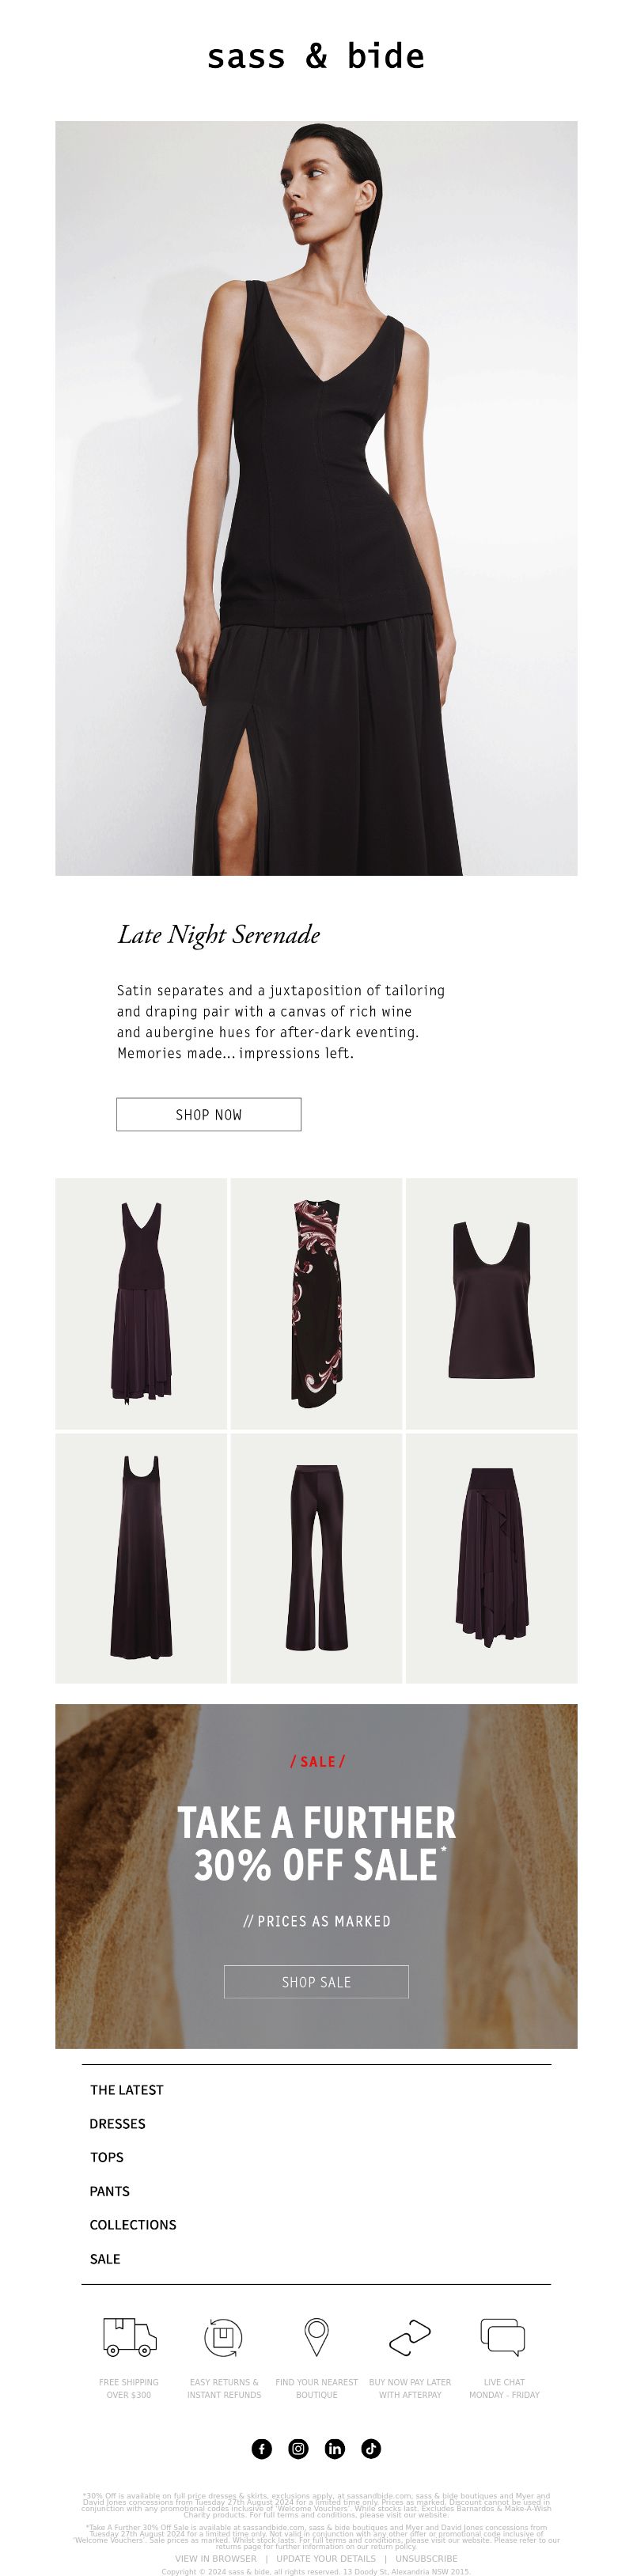The image size is (633, 2576).
Task: Open the flared satin pants thumbnail
Action: coord(316,1558)
